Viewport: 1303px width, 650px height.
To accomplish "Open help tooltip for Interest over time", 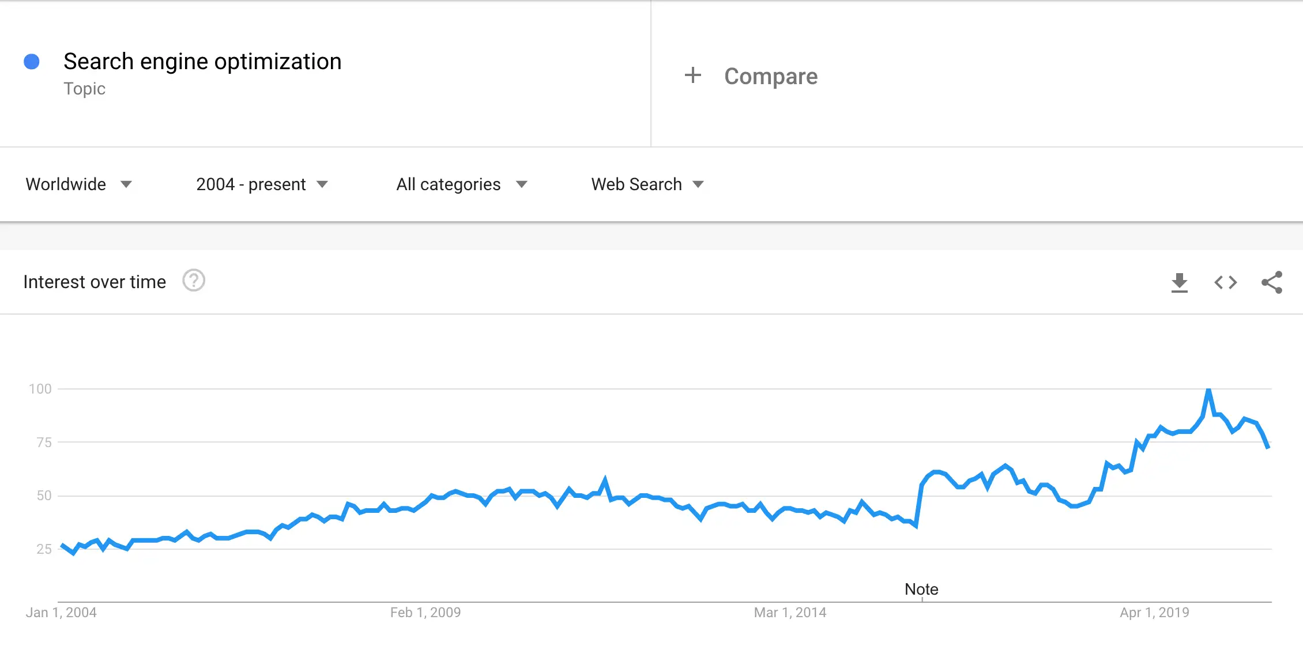I will coord(194,281).
